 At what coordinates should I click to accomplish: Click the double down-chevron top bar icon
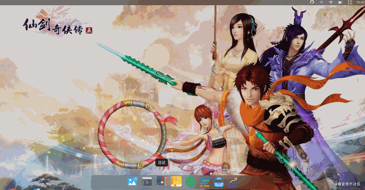pos(321,2)
